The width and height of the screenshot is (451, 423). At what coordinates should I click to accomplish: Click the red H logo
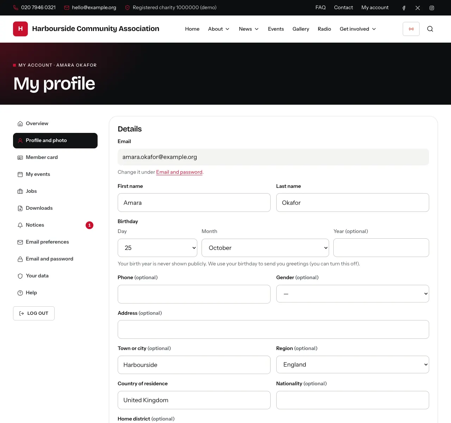point(20,29)
